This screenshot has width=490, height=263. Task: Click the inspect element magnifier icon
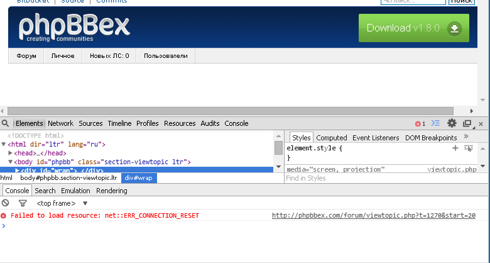5,123
